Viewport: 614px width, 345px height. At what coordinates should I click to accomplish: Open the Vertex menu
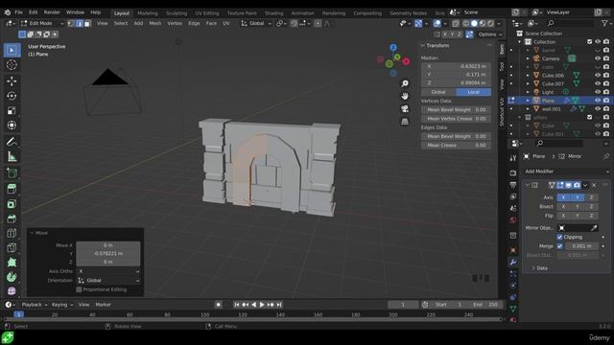tap(175, 23)
